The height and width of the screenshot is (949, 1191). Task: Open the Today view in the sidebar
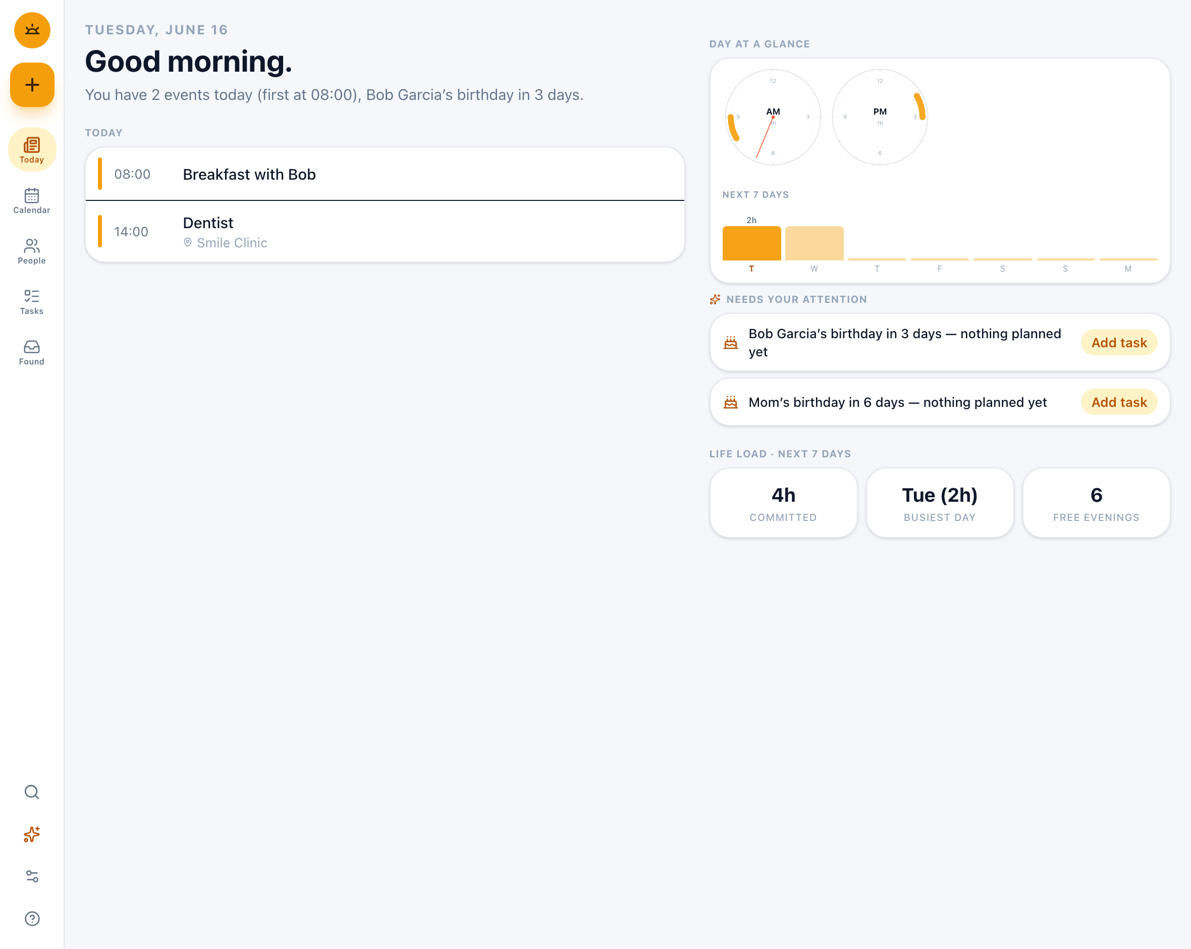coord(32,150)
